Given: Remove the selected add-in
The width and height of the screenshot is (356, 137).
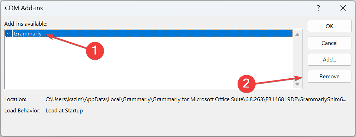Looking at the screenshot, I should click(330, 76).
